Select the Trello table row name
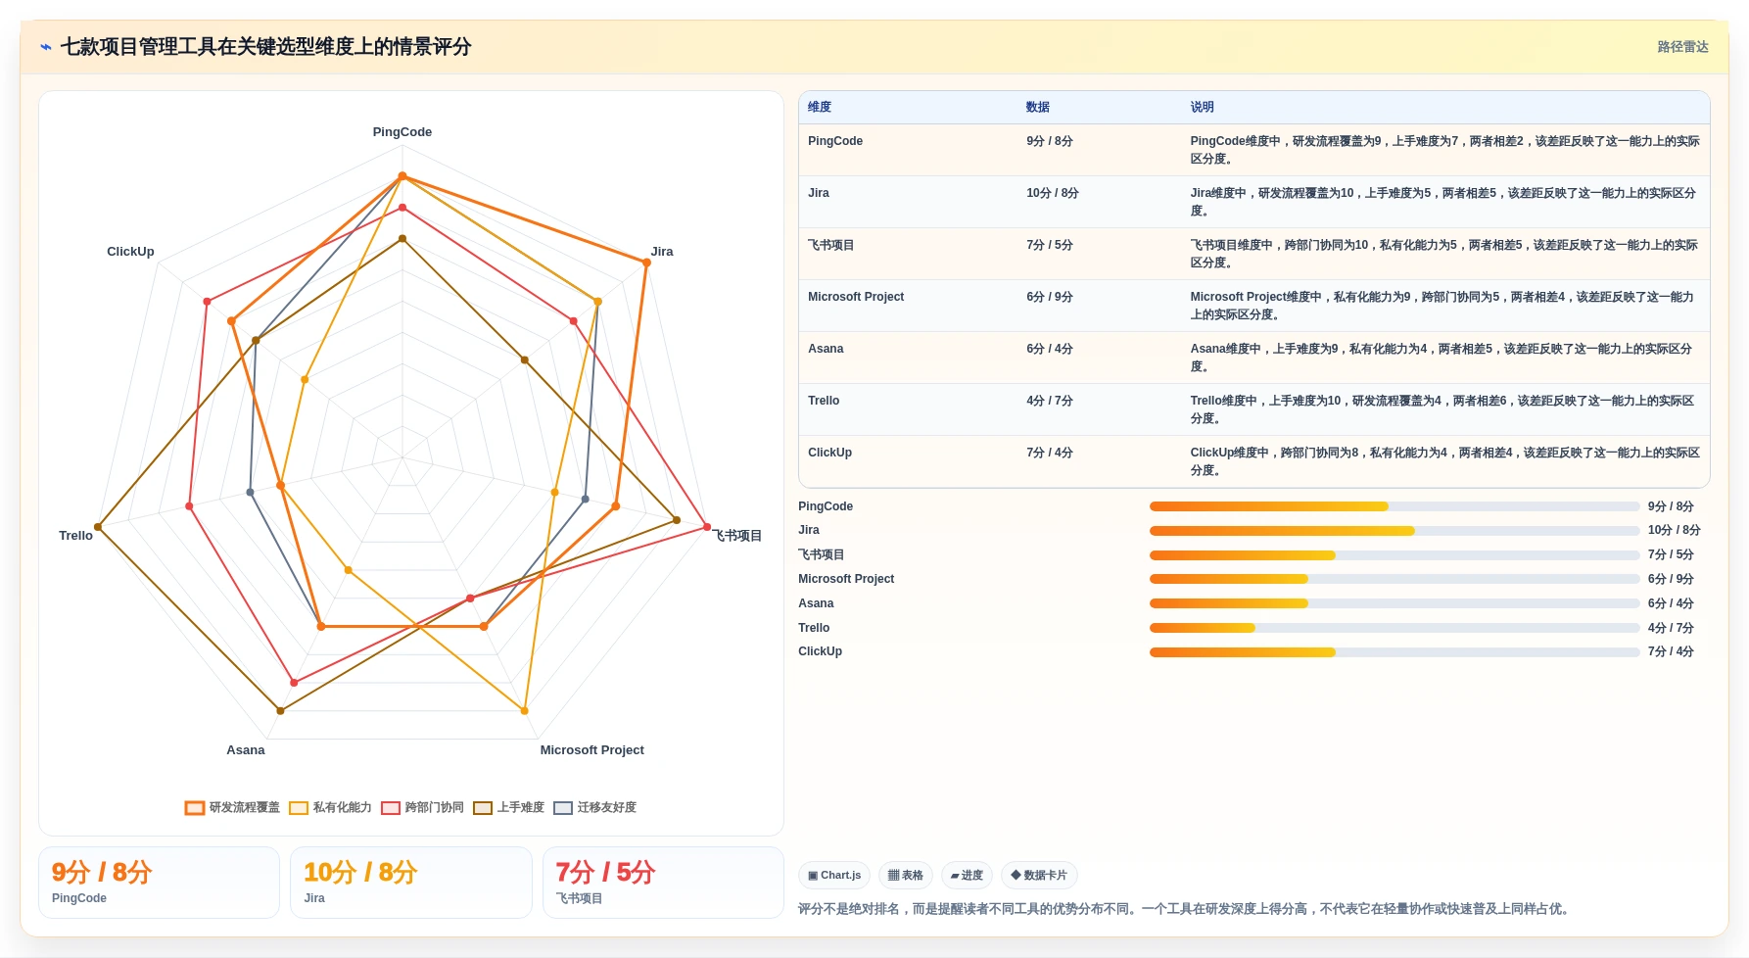The image size is (1749, 958). click(x=824, y=401)
